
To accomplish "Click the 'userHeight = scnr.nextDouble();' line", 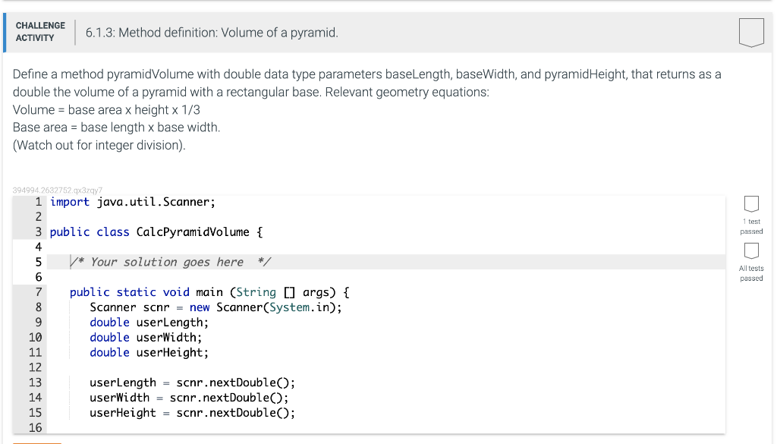I will pyautogui.click(x=192, y=413).
